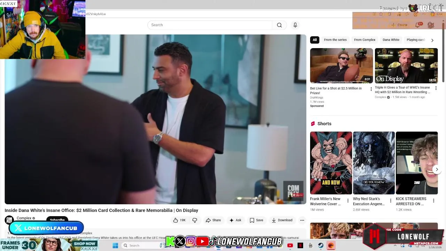Select the Dana White chip
446x251 pixels.
(x=391, y=40)
